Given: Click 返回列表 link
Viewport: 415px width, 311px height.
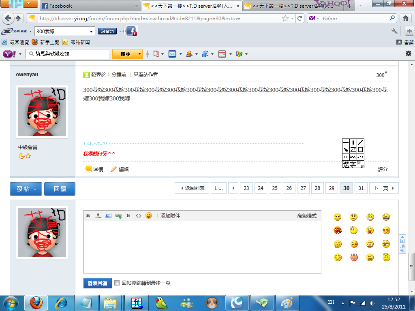Looking at the screenshot, I should pos(192,188).
